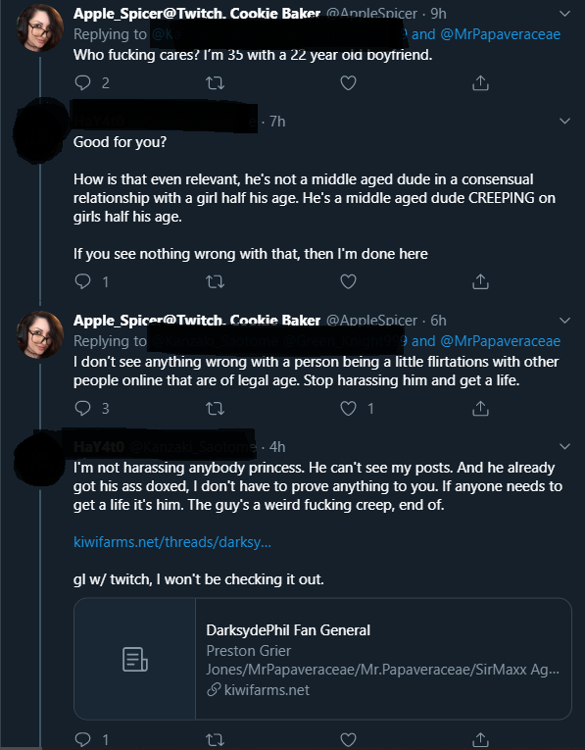Open tweet menu chevron on the 4h tweet

(x=565, y=446)
